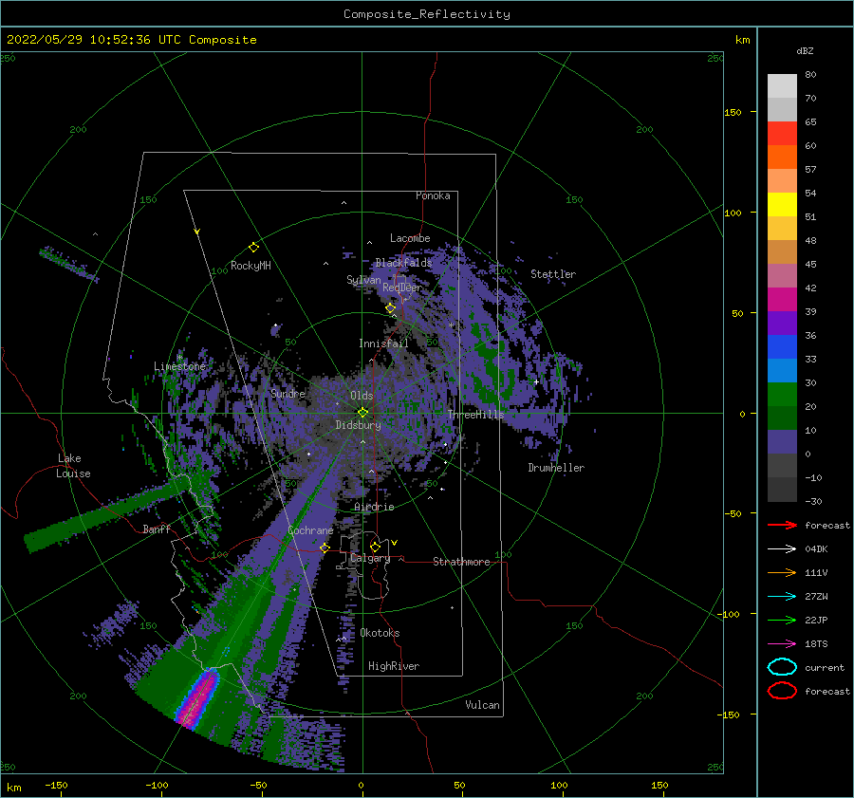The width and height of the screenshot is (854, 798).
Task: Click the magenta 18TS arrow icon
Action: [x=782, y=644]
